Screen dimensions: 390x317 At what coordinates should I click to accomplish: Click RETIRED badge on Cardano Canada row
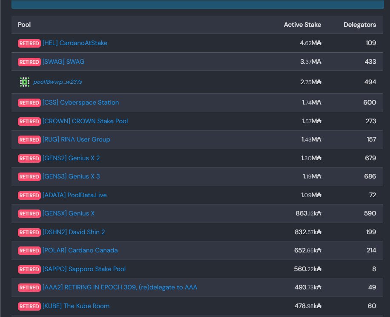pos(29,250)
